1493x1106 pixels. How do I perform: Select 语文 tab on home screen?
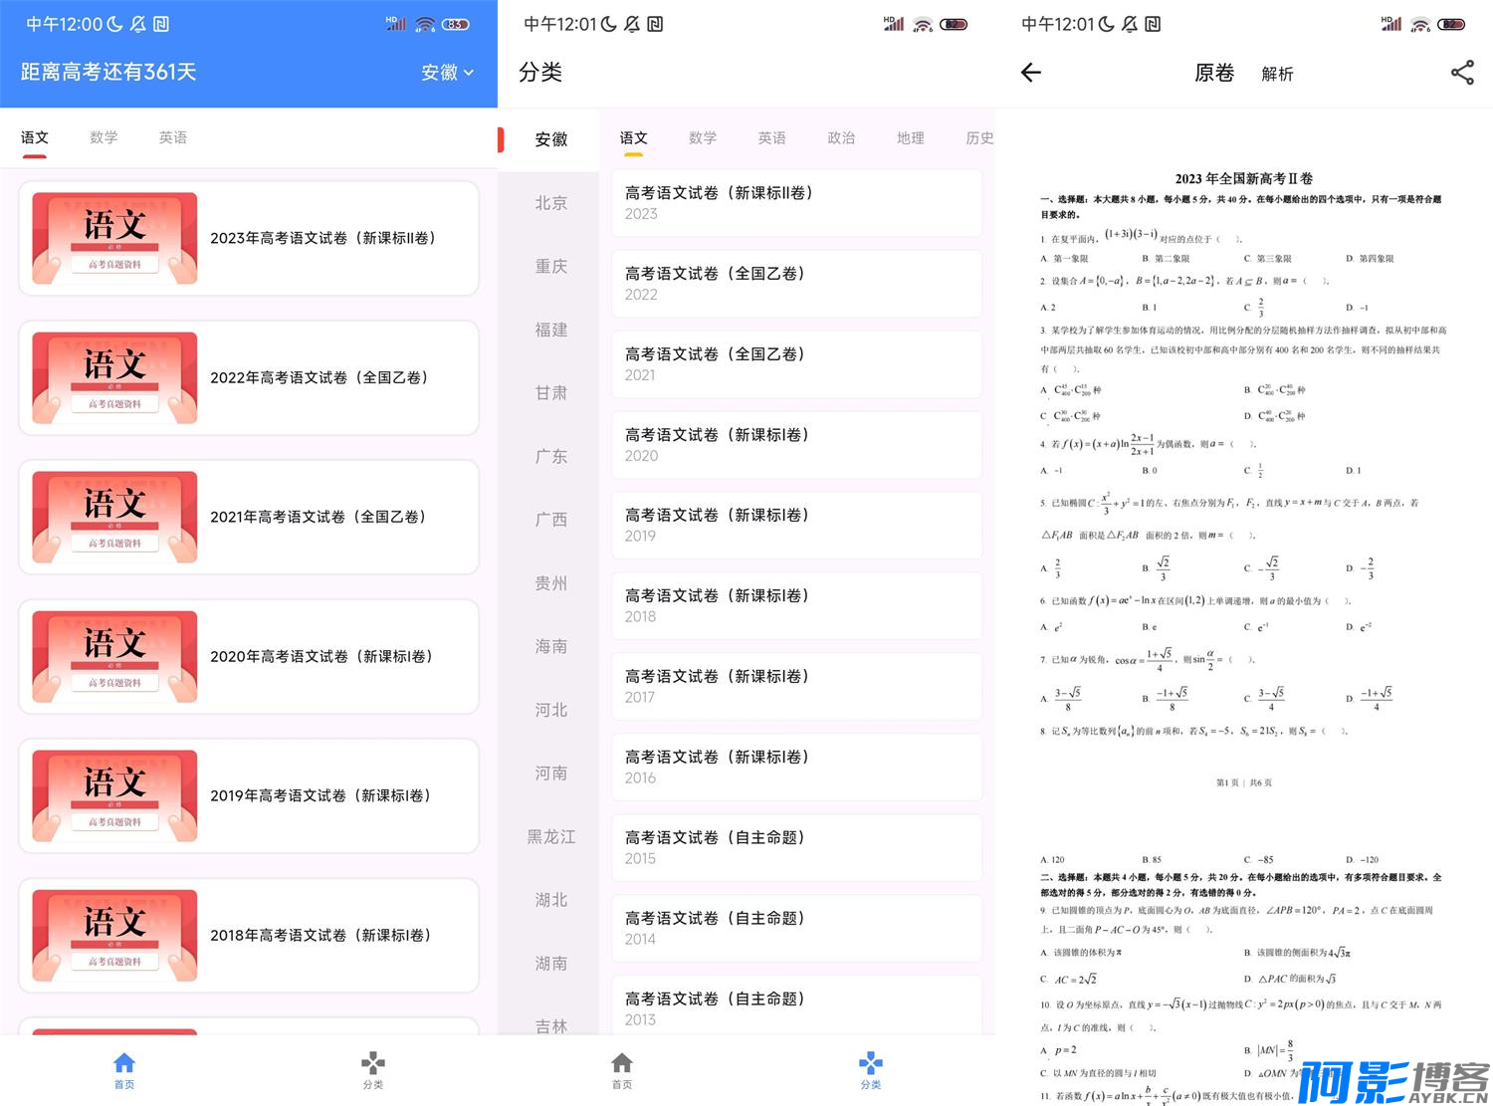[35, 137]
